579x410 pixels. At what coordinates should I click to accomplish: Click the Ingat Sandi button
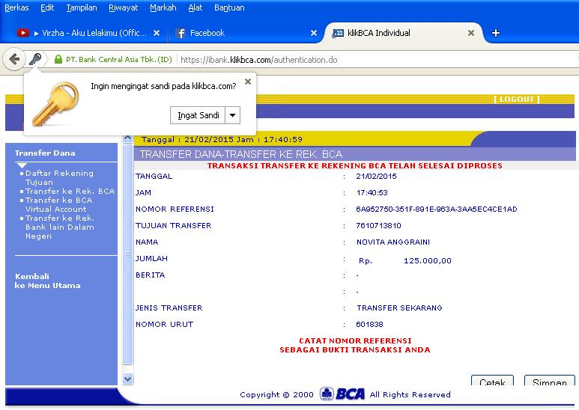[198, 115]
